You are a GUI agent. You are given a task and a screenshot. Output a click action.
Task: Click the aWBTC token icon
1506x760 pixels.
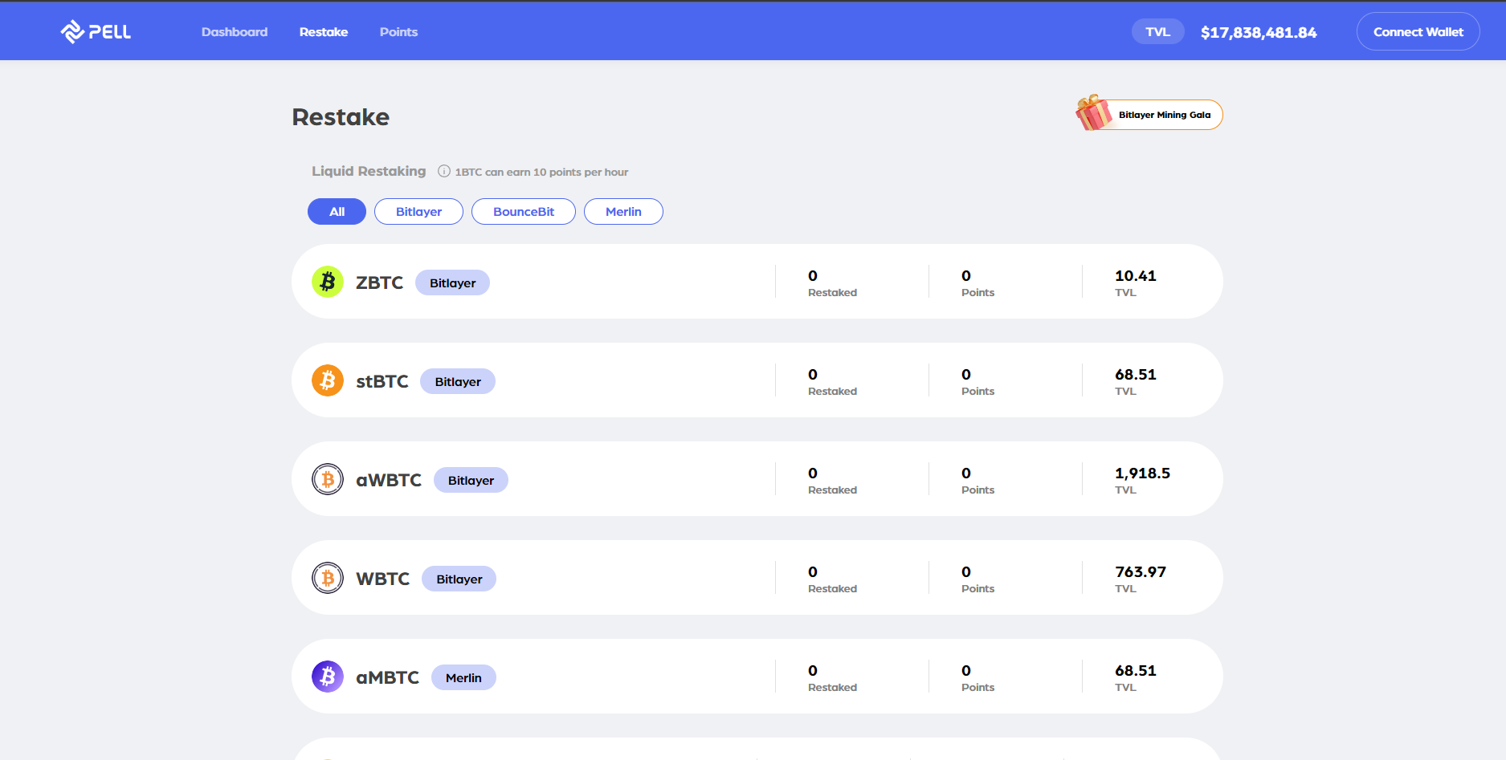[x=328, y=479]
